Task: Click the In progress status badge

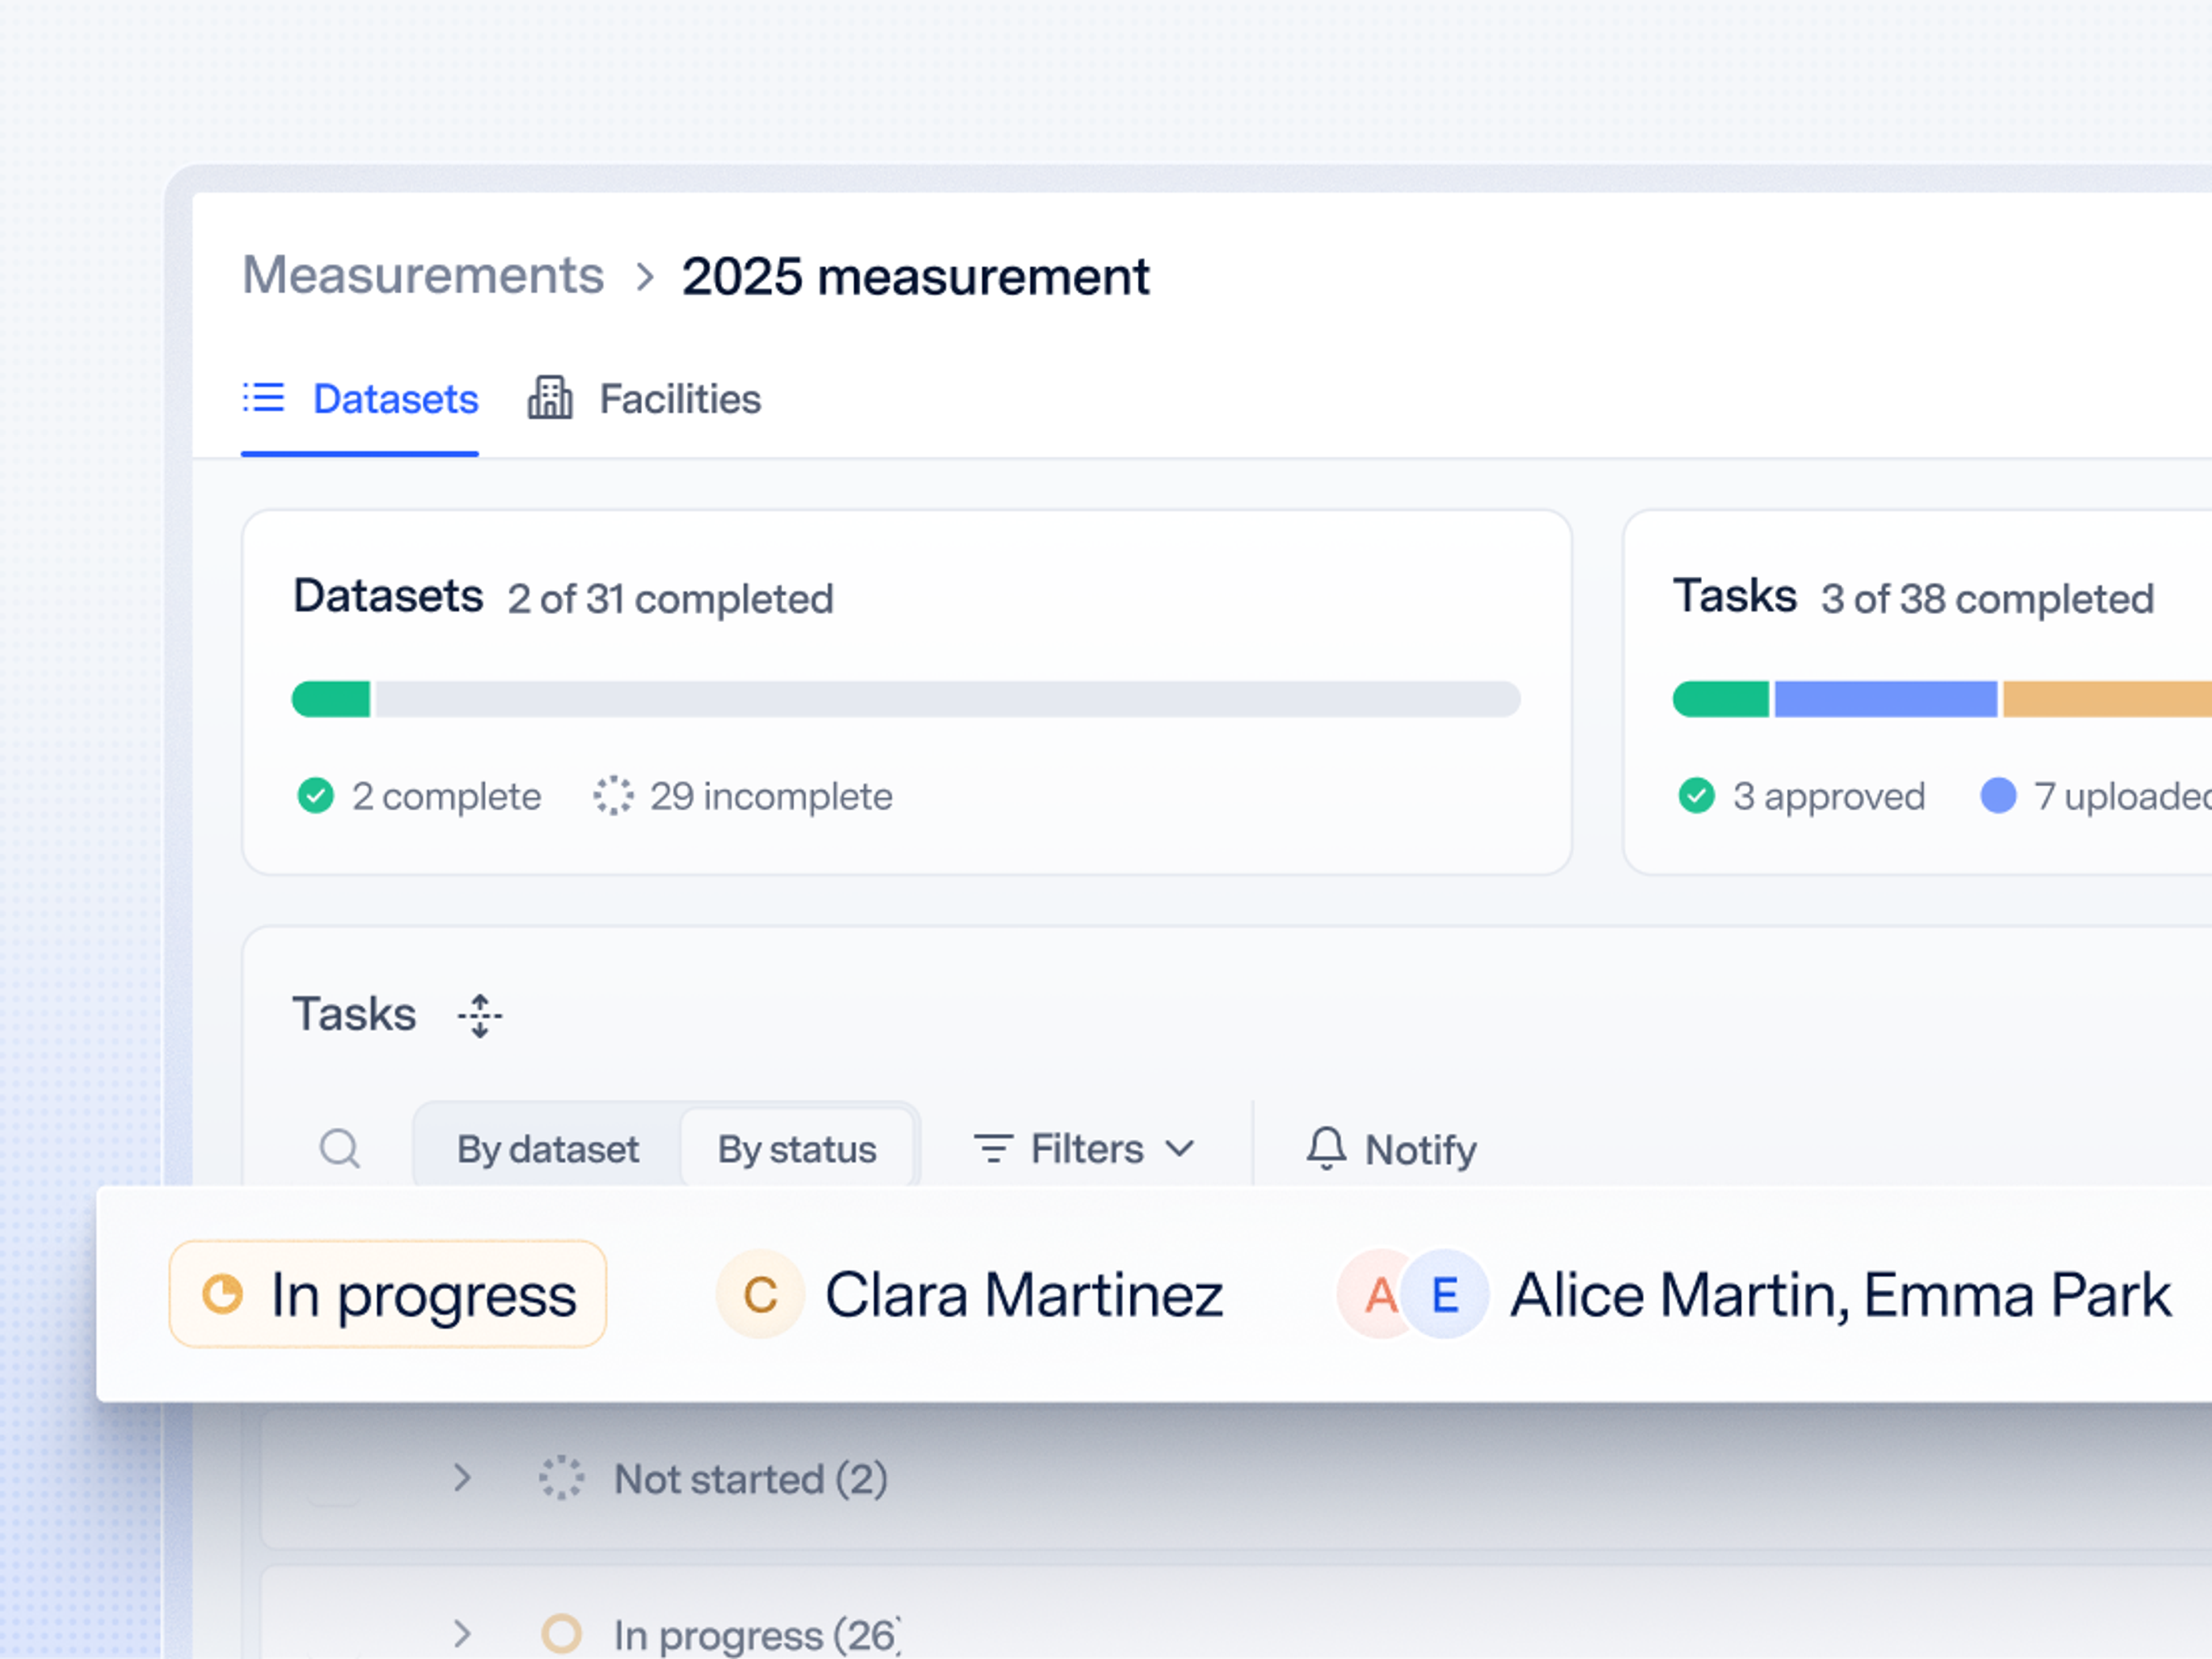Action: pos(388,1294)
